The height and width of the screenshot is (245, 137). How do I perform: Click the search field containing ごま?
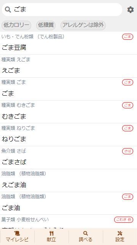pos(62,10)
